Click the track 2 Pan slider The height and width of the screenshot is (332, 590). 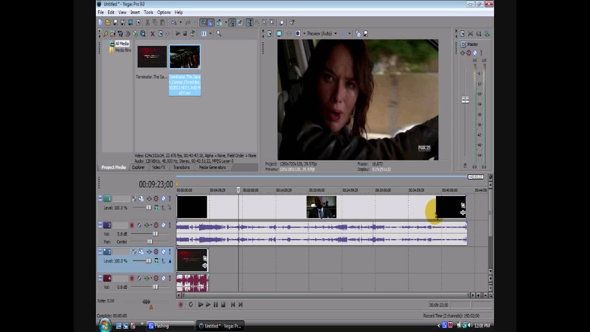(150, 242)
